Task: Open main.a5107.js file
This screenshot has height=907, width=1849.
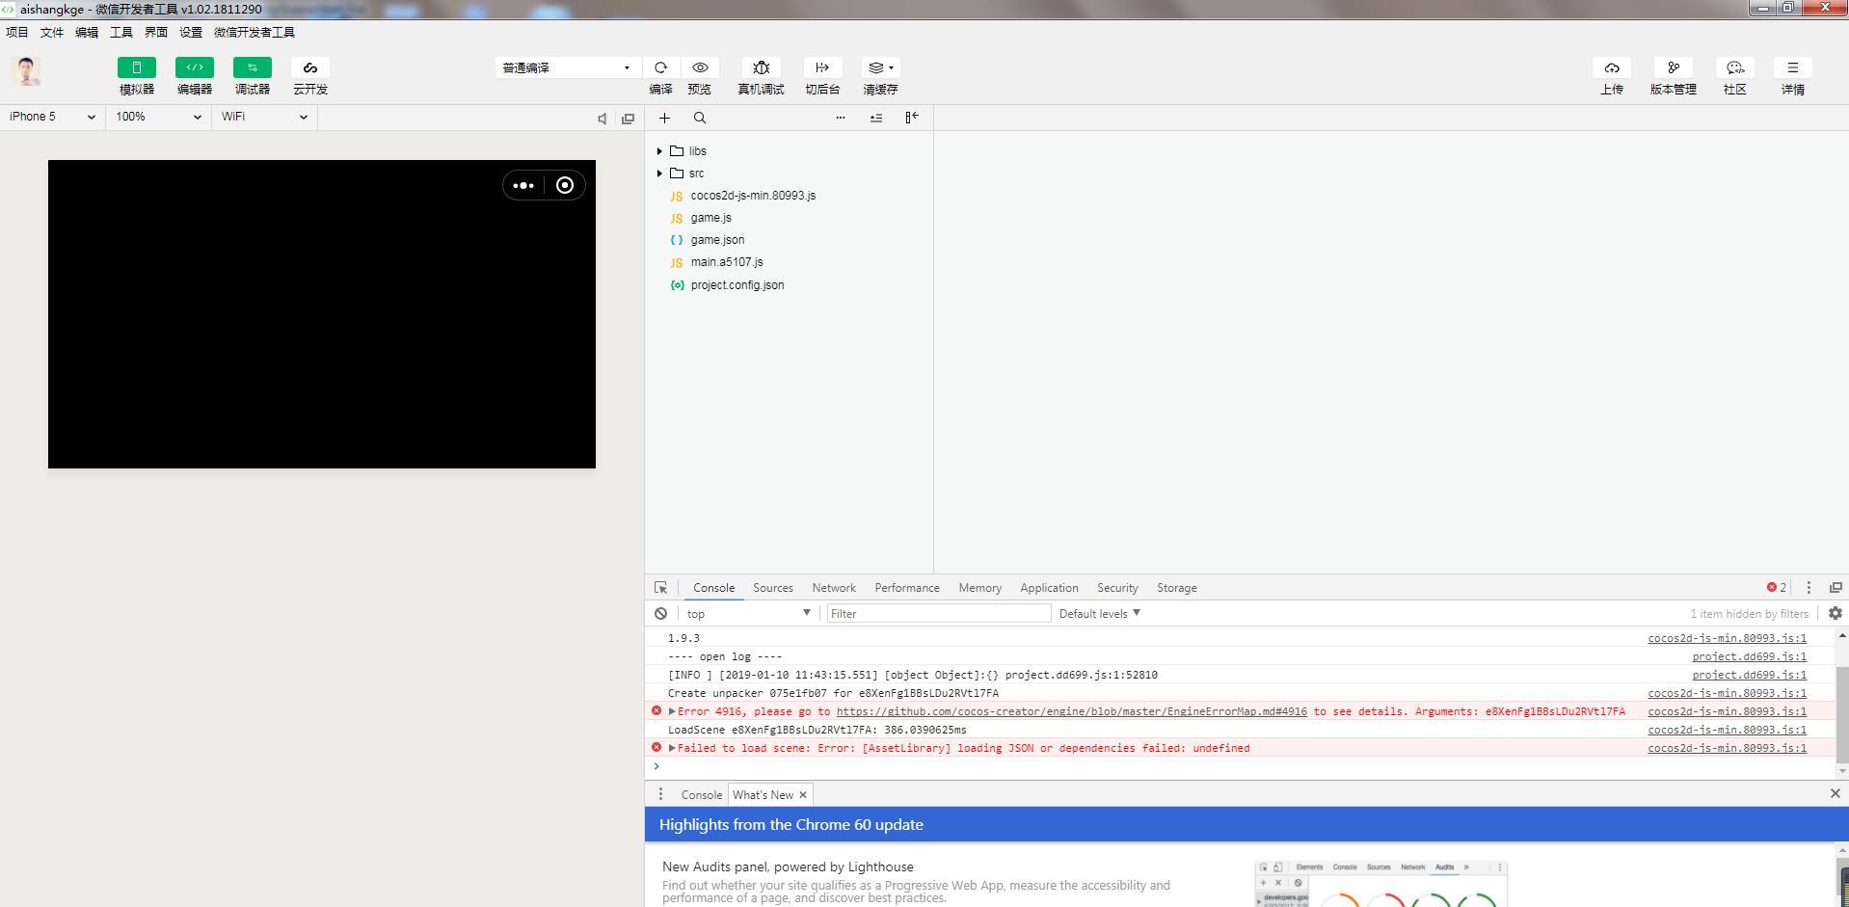Action: (x=727, y=262)
